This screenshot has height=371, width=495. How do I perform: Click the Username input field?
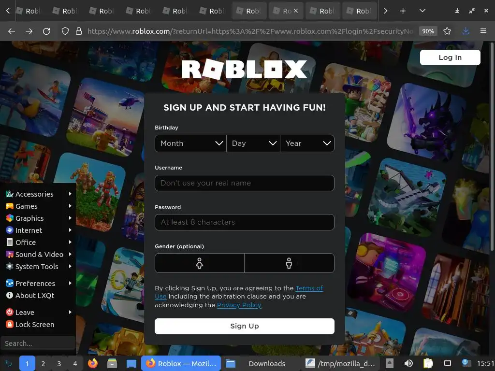[244, 183]
